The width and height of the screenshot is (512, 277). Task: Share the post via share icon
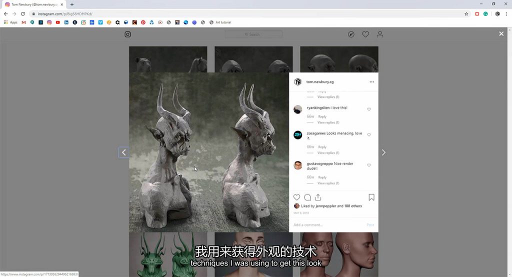tap(318, 197)
